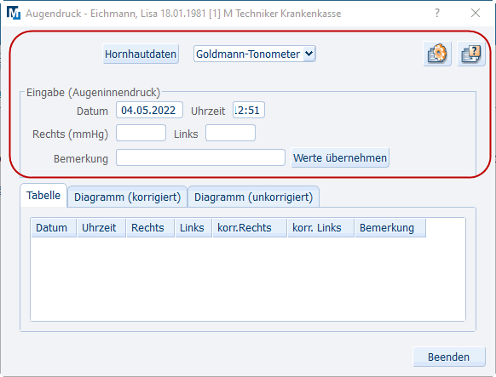Open settings via the gear icon
496x377 pixels.
(437, 54)
